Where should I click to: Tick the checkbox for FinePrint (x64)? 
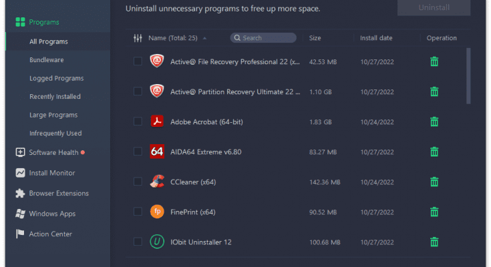(138, 212)
